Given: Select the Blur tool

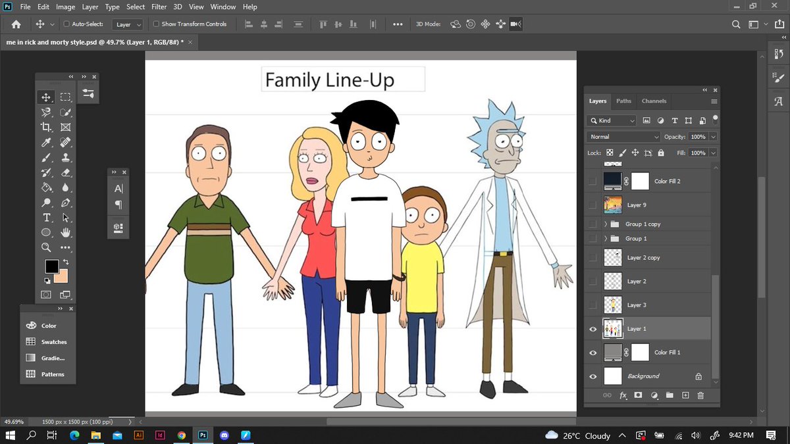Looking at the screenshot, I should [65, 188].
